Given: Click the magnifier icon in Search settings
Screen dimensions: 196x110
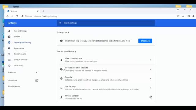Looking at the screenshot, I should [60, 23].
